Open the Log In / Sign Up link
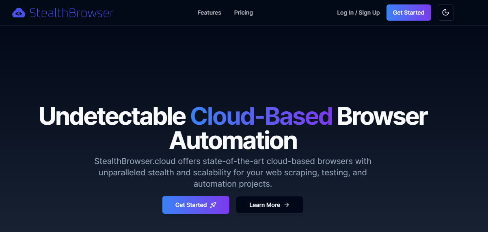Screen dimensions: 488x232 tap(358, 13)
